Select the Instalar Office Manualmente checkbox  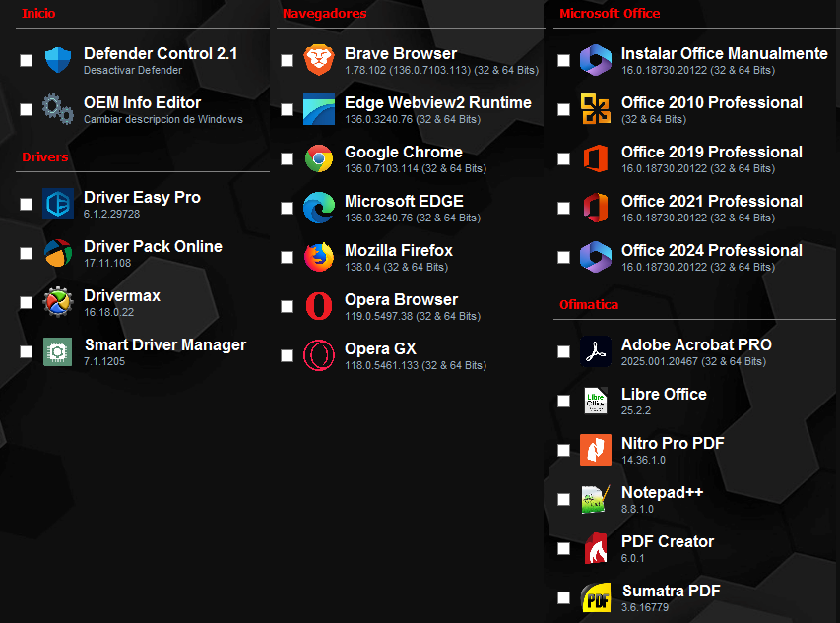pos(563,60)
